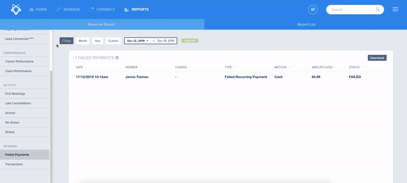
Task: Open the Status column sort chevron
Action: coord(362,67)
